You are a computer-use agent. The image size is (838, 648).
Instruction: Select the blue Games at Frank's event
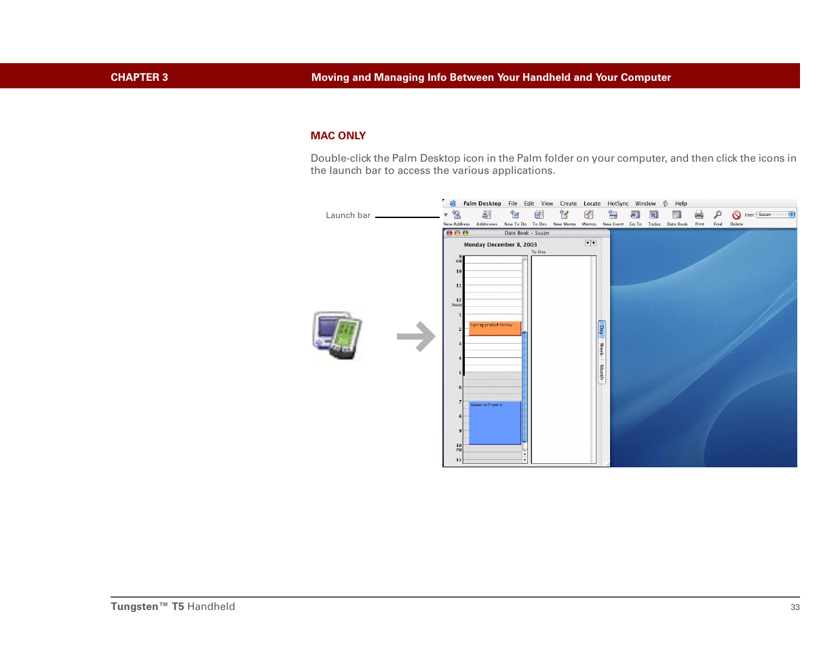(495, 423)
